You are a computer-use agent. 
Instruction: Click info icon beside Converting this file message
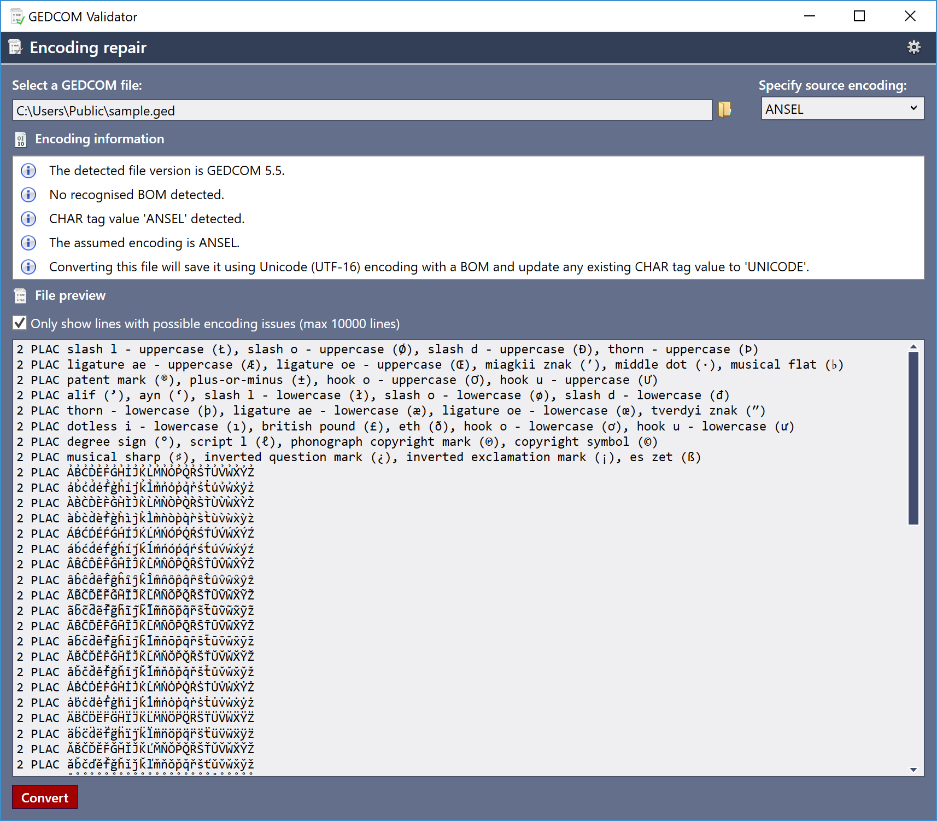point(28,267)
